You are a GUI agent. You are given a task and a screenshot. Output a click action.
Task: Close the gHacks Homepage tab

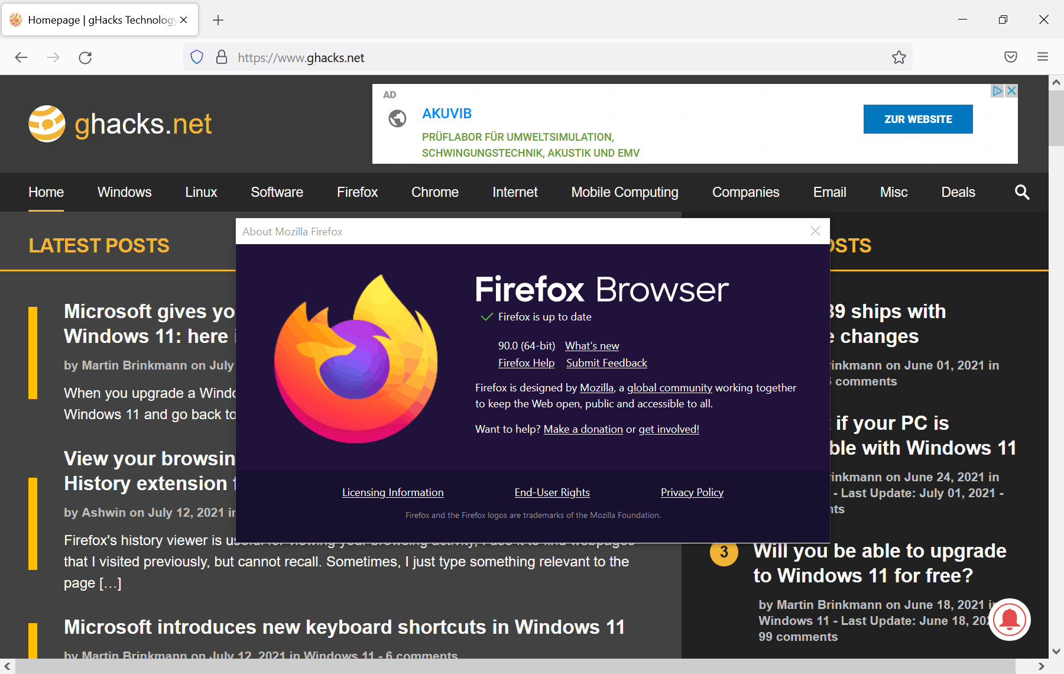pyautogui.click(x=184, y=20)
